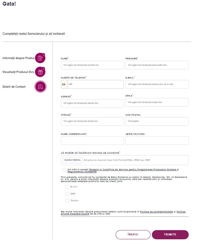
Task: Enable the E-mail contact checkbox
Action: click(67, 187)
